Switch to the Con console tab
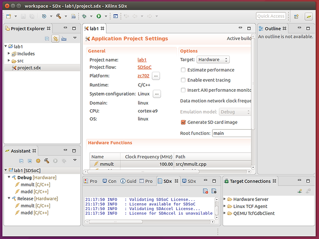Viewport: 319px width, 239px height. (109, 181)
